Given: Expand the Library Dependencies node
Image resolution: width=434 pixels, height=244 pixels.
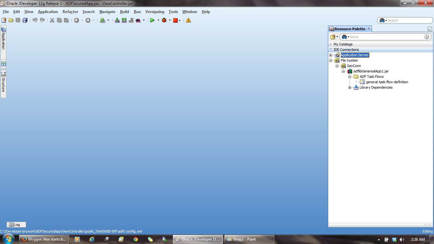Looking at the screenshot, I should click(x=350, y=88).
